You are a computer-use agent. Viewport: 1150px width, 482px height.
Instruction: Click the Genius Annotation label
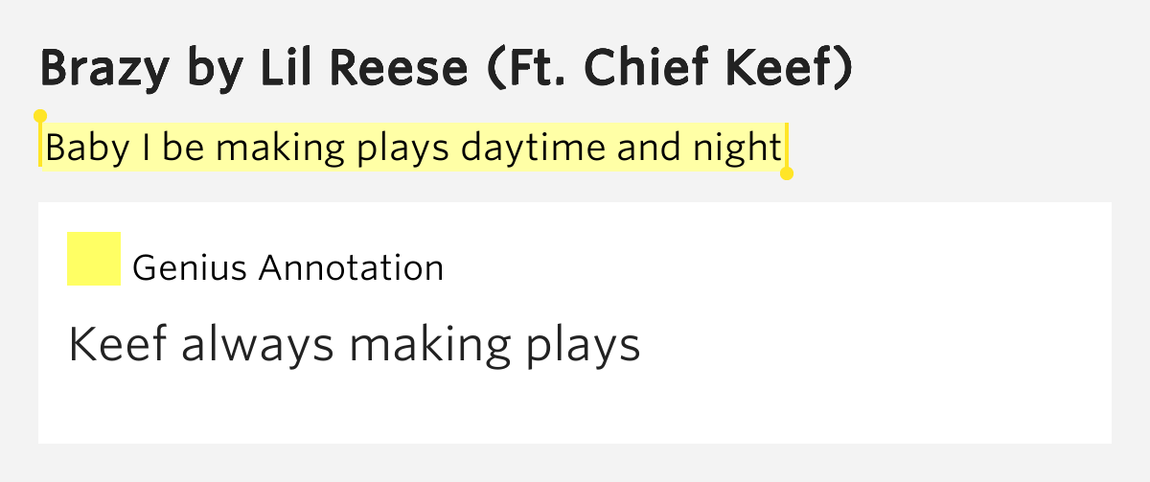click(x=287, y=268)
